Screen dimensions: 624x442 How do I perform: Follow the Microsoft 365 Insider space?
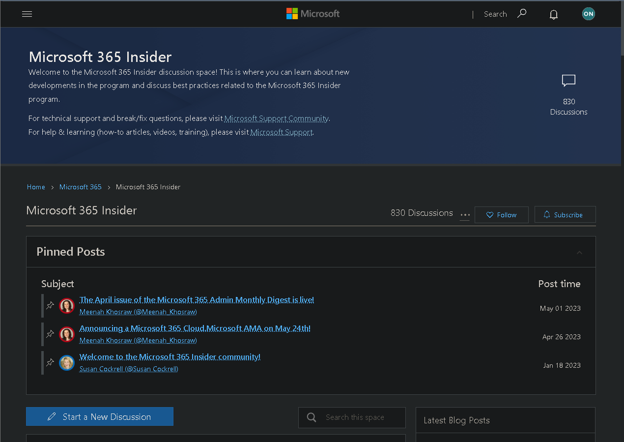pos(502,215)
